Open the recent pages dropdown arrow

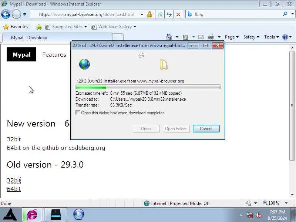(x=24, y=14)
